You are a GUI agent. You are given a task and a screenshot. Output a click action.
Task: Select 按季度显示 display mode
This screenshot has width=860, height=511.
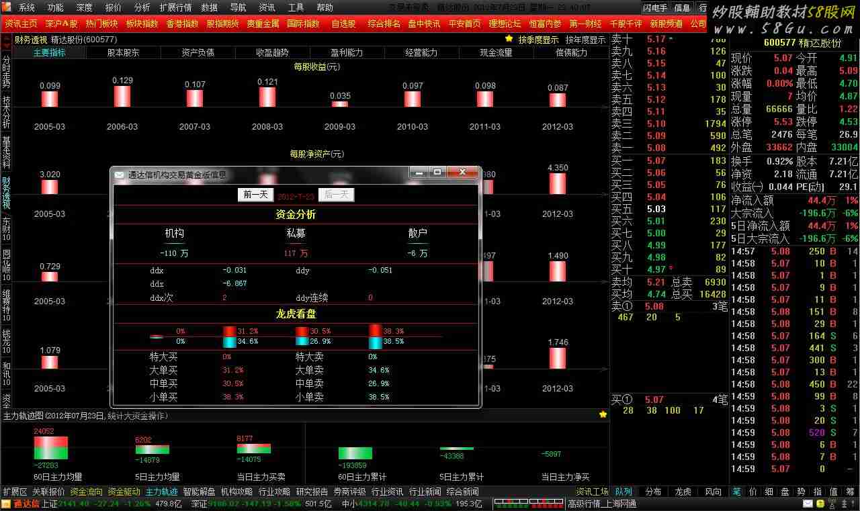pos(538,40)
